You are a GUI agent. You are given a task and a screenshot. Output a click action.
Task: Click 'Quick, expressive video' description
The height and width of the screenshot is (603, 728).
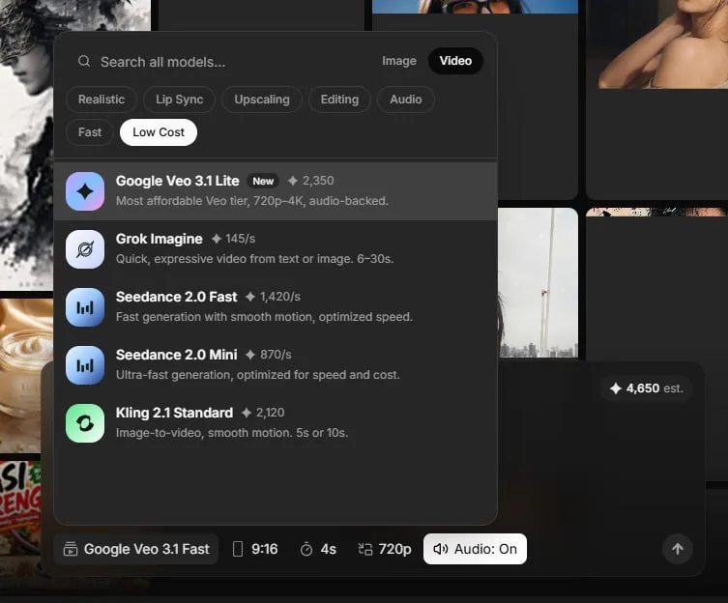[255, 259]
